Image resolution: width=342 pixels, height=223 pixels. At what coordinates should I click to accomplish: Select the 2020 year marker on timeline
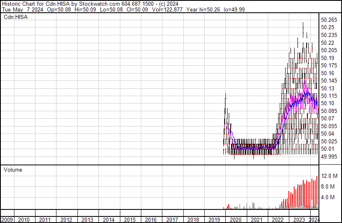click(x=235, y=220)
